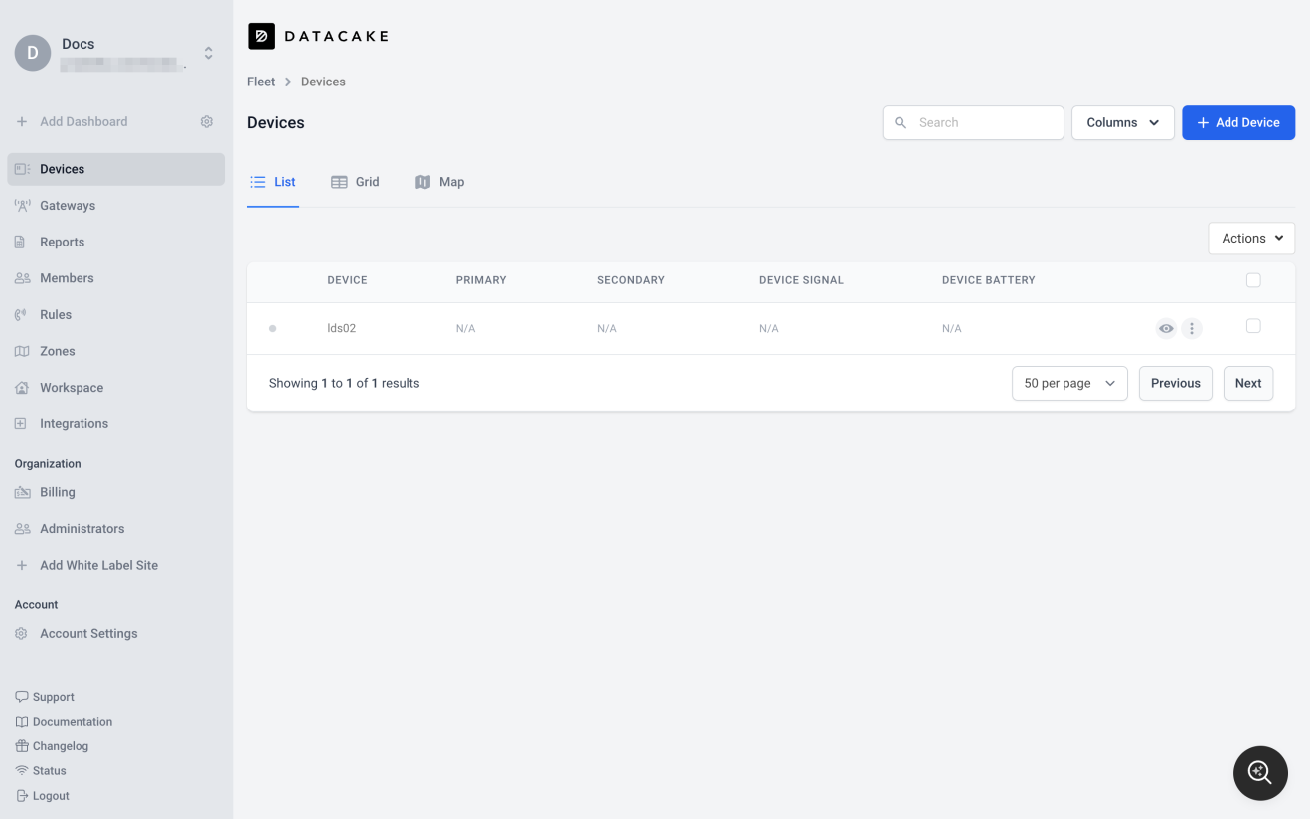Click the DEVICE SIGNAL column header
Viewport: 1310px width, 819px height.
tap(801, 280)
